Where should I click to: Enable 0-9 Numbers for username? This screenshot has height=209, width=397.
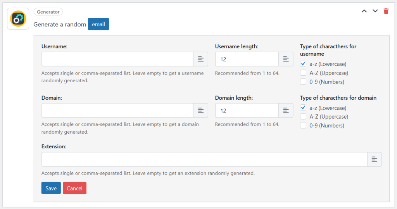[x=303, y=82]
